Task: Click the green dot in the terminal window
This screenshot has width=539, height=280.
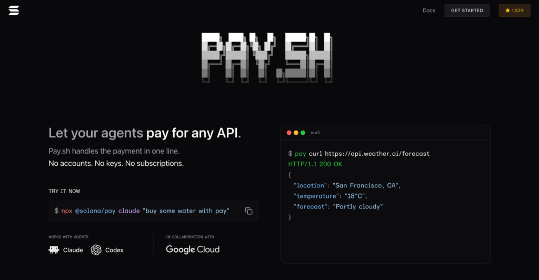Action: tap(303, 133)
